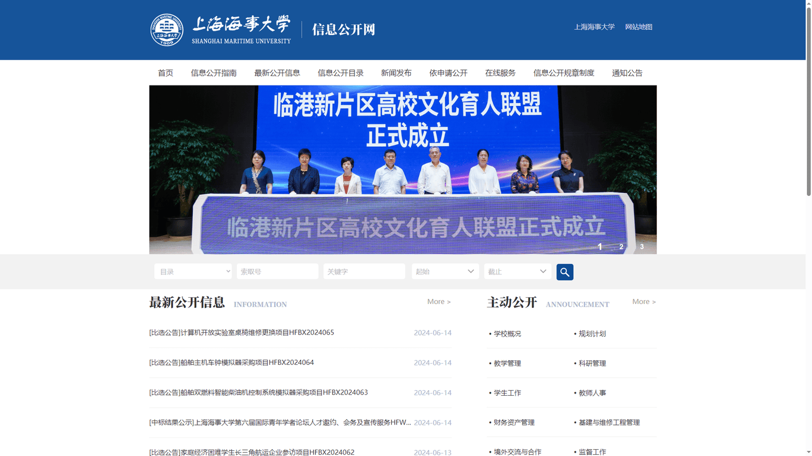Click the blue magnifier search button
The width and height of the screenshot is (812, 456).
point(565,272)
